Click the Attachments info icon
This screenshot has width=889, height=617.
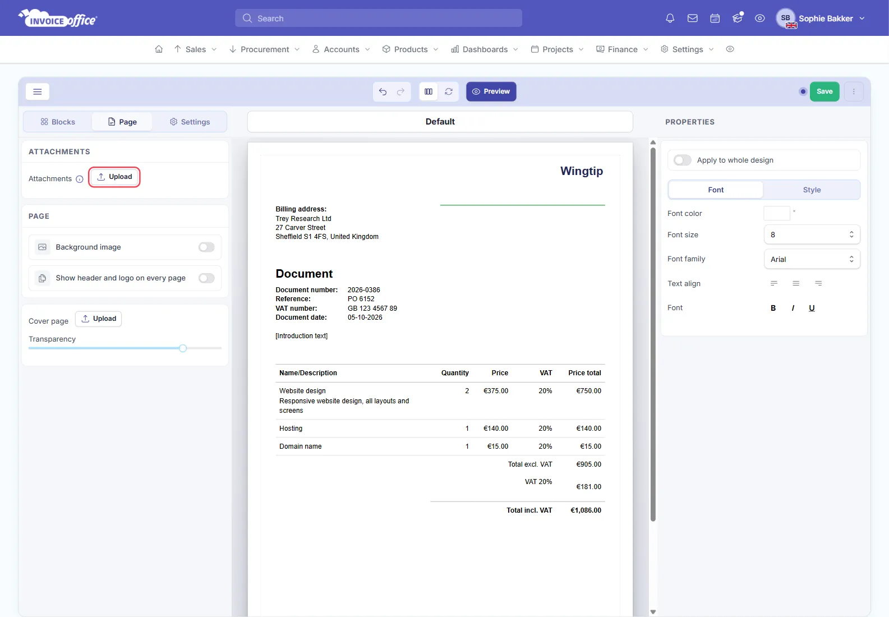[x=80, y=179]
